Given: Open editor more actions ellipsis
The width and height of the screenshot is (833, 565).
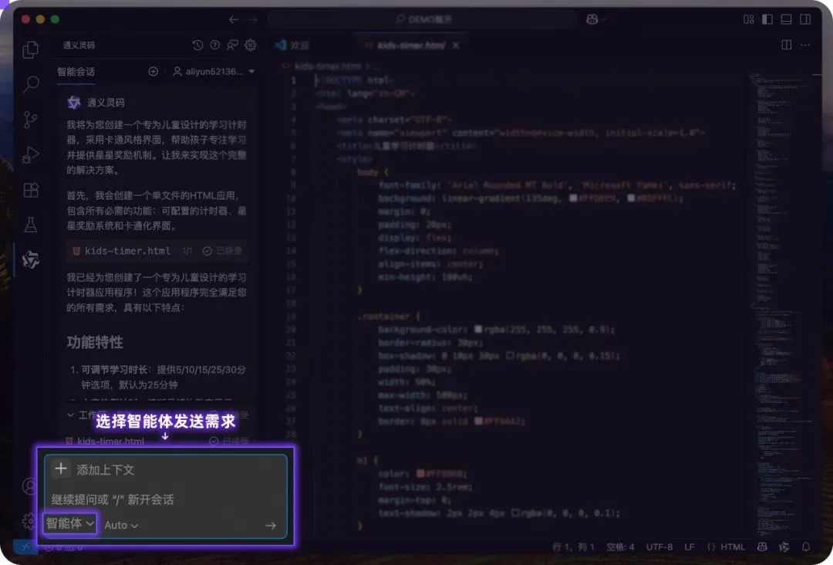Looking at the screenshot, I should pyautogui.click(x=805, y=46).
